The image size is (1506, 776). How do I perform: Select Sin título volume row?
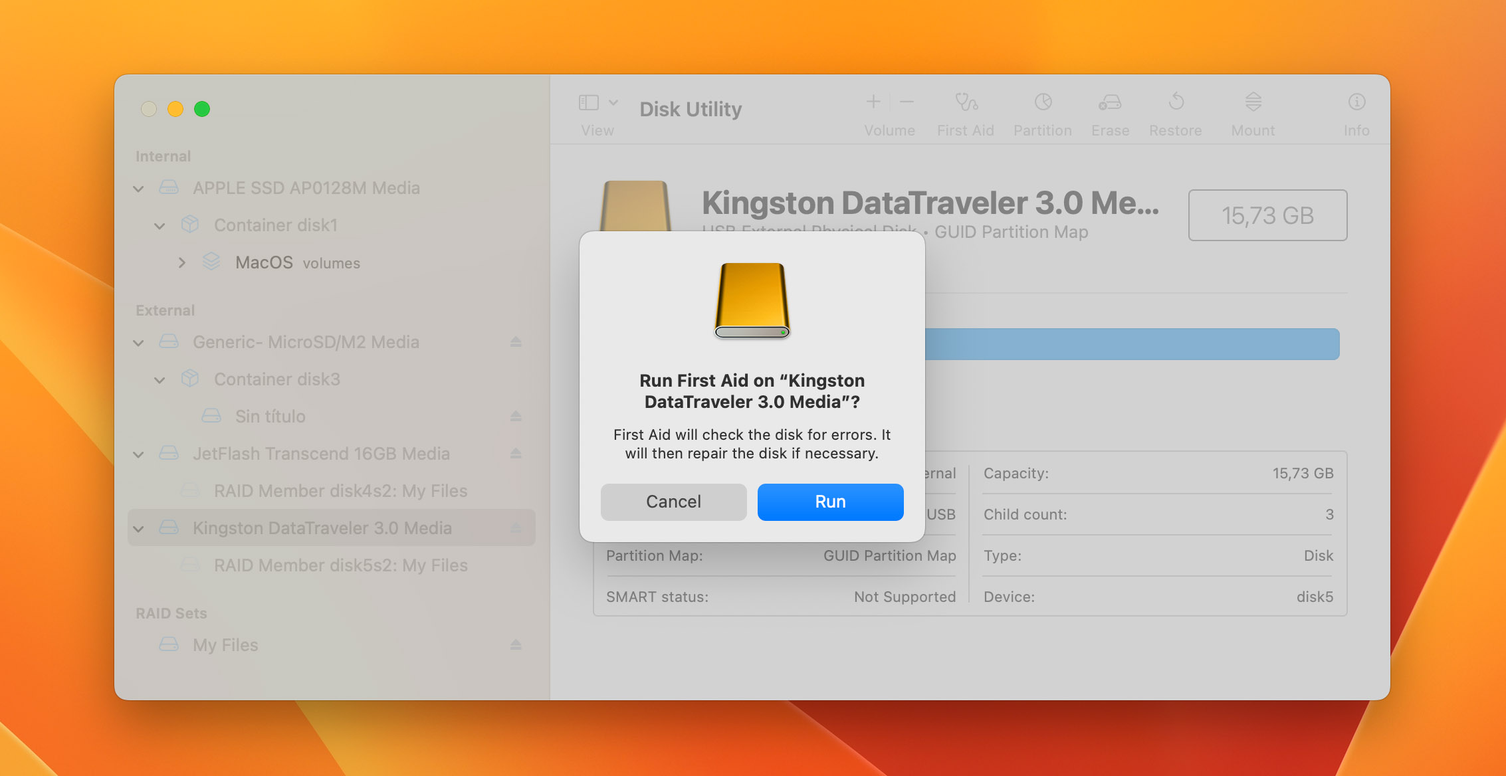332,416
